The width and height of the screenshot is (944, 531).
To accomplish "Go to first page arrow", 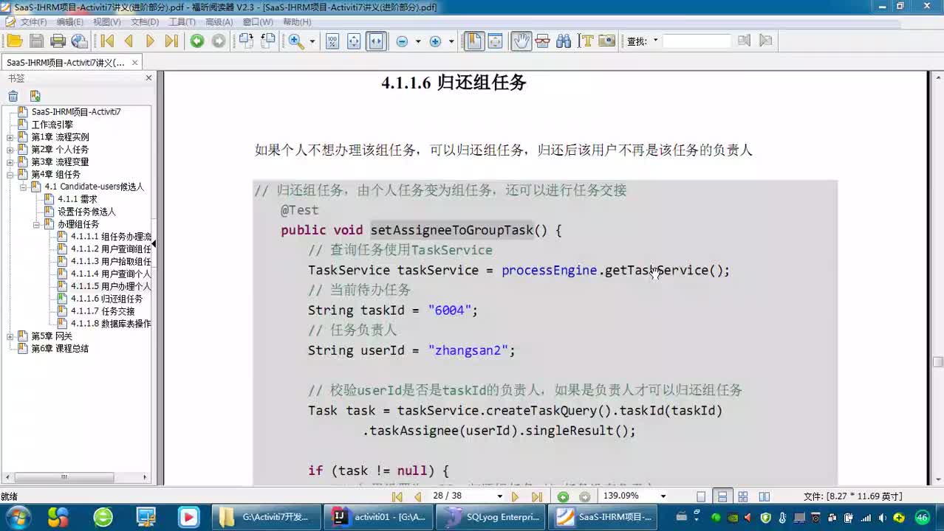I will (x=107, y=41).
